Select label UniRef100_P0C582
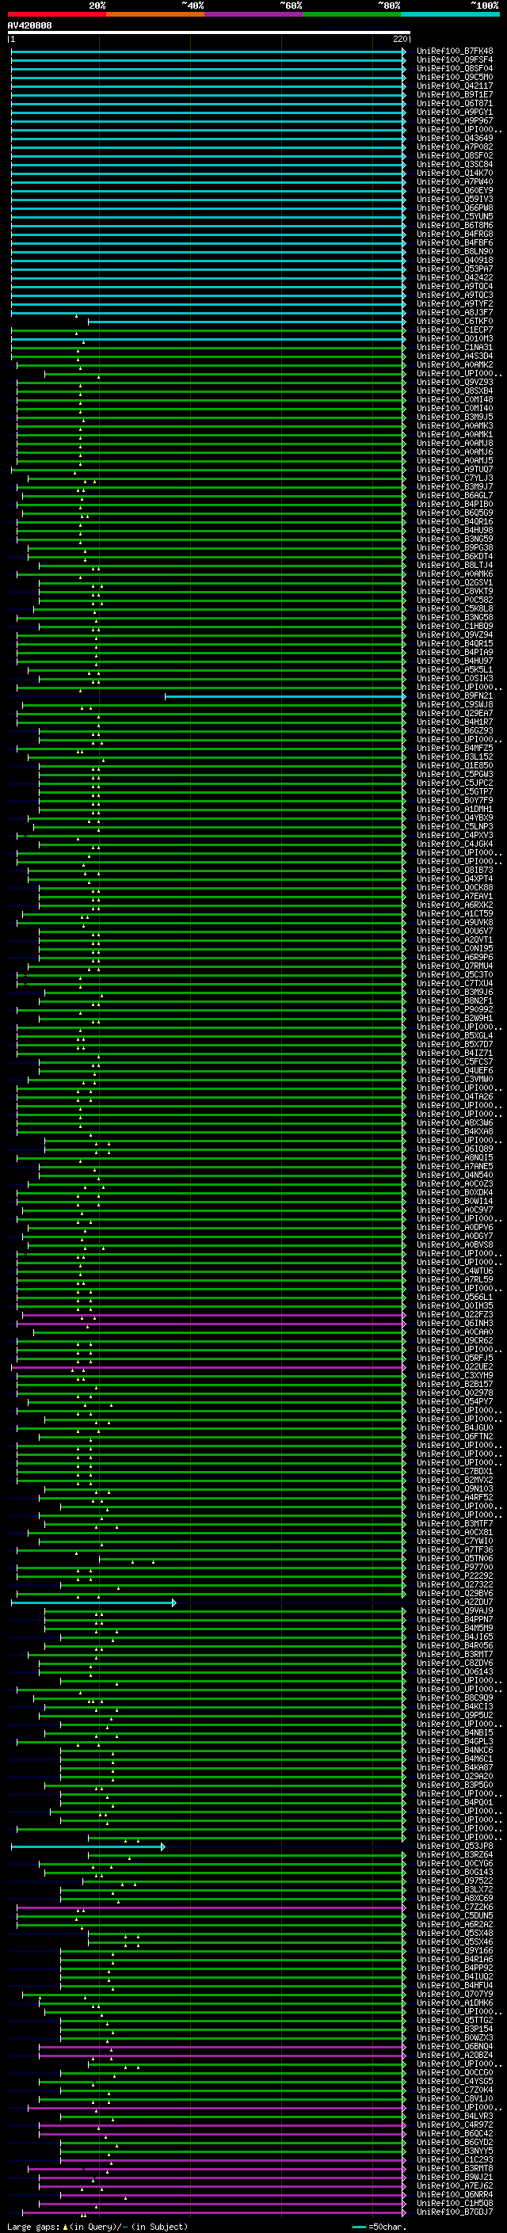Image resolution: width=507 pixels, height=2233 pixels. coord(454,600)
